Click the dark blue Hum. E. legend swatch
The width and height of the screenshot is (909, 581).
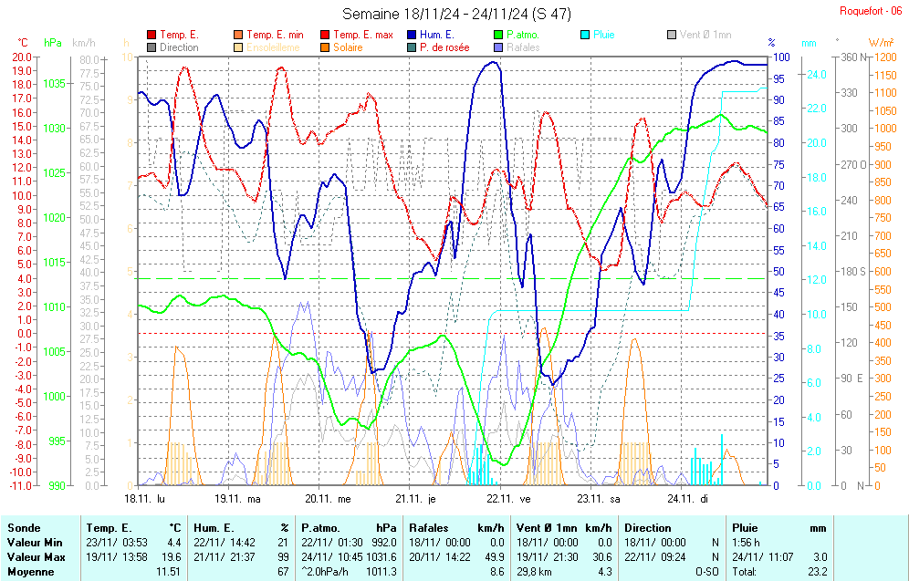[412, 35]
